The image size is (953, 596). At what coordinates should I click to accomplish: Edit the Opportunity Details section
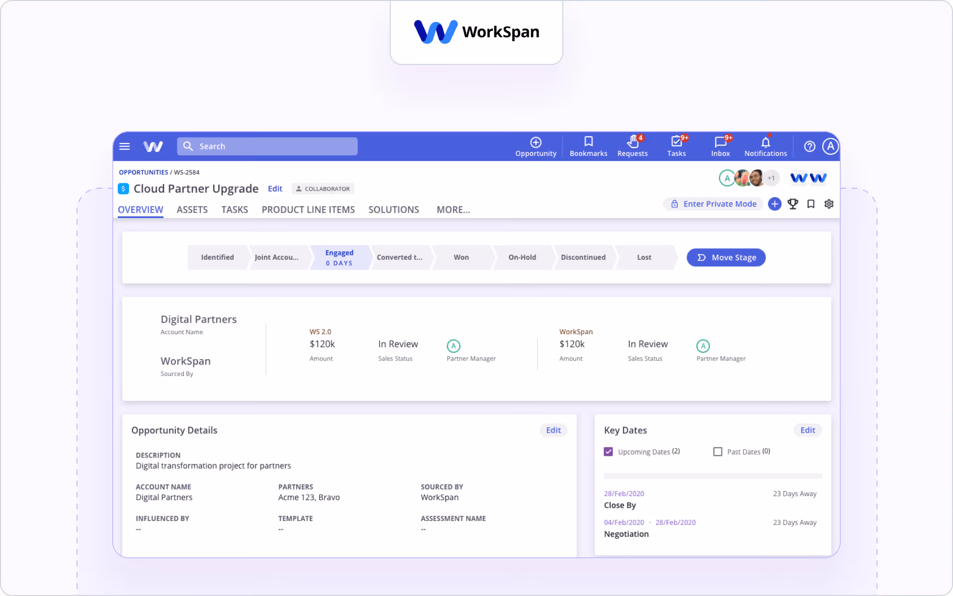click(554, 430)
